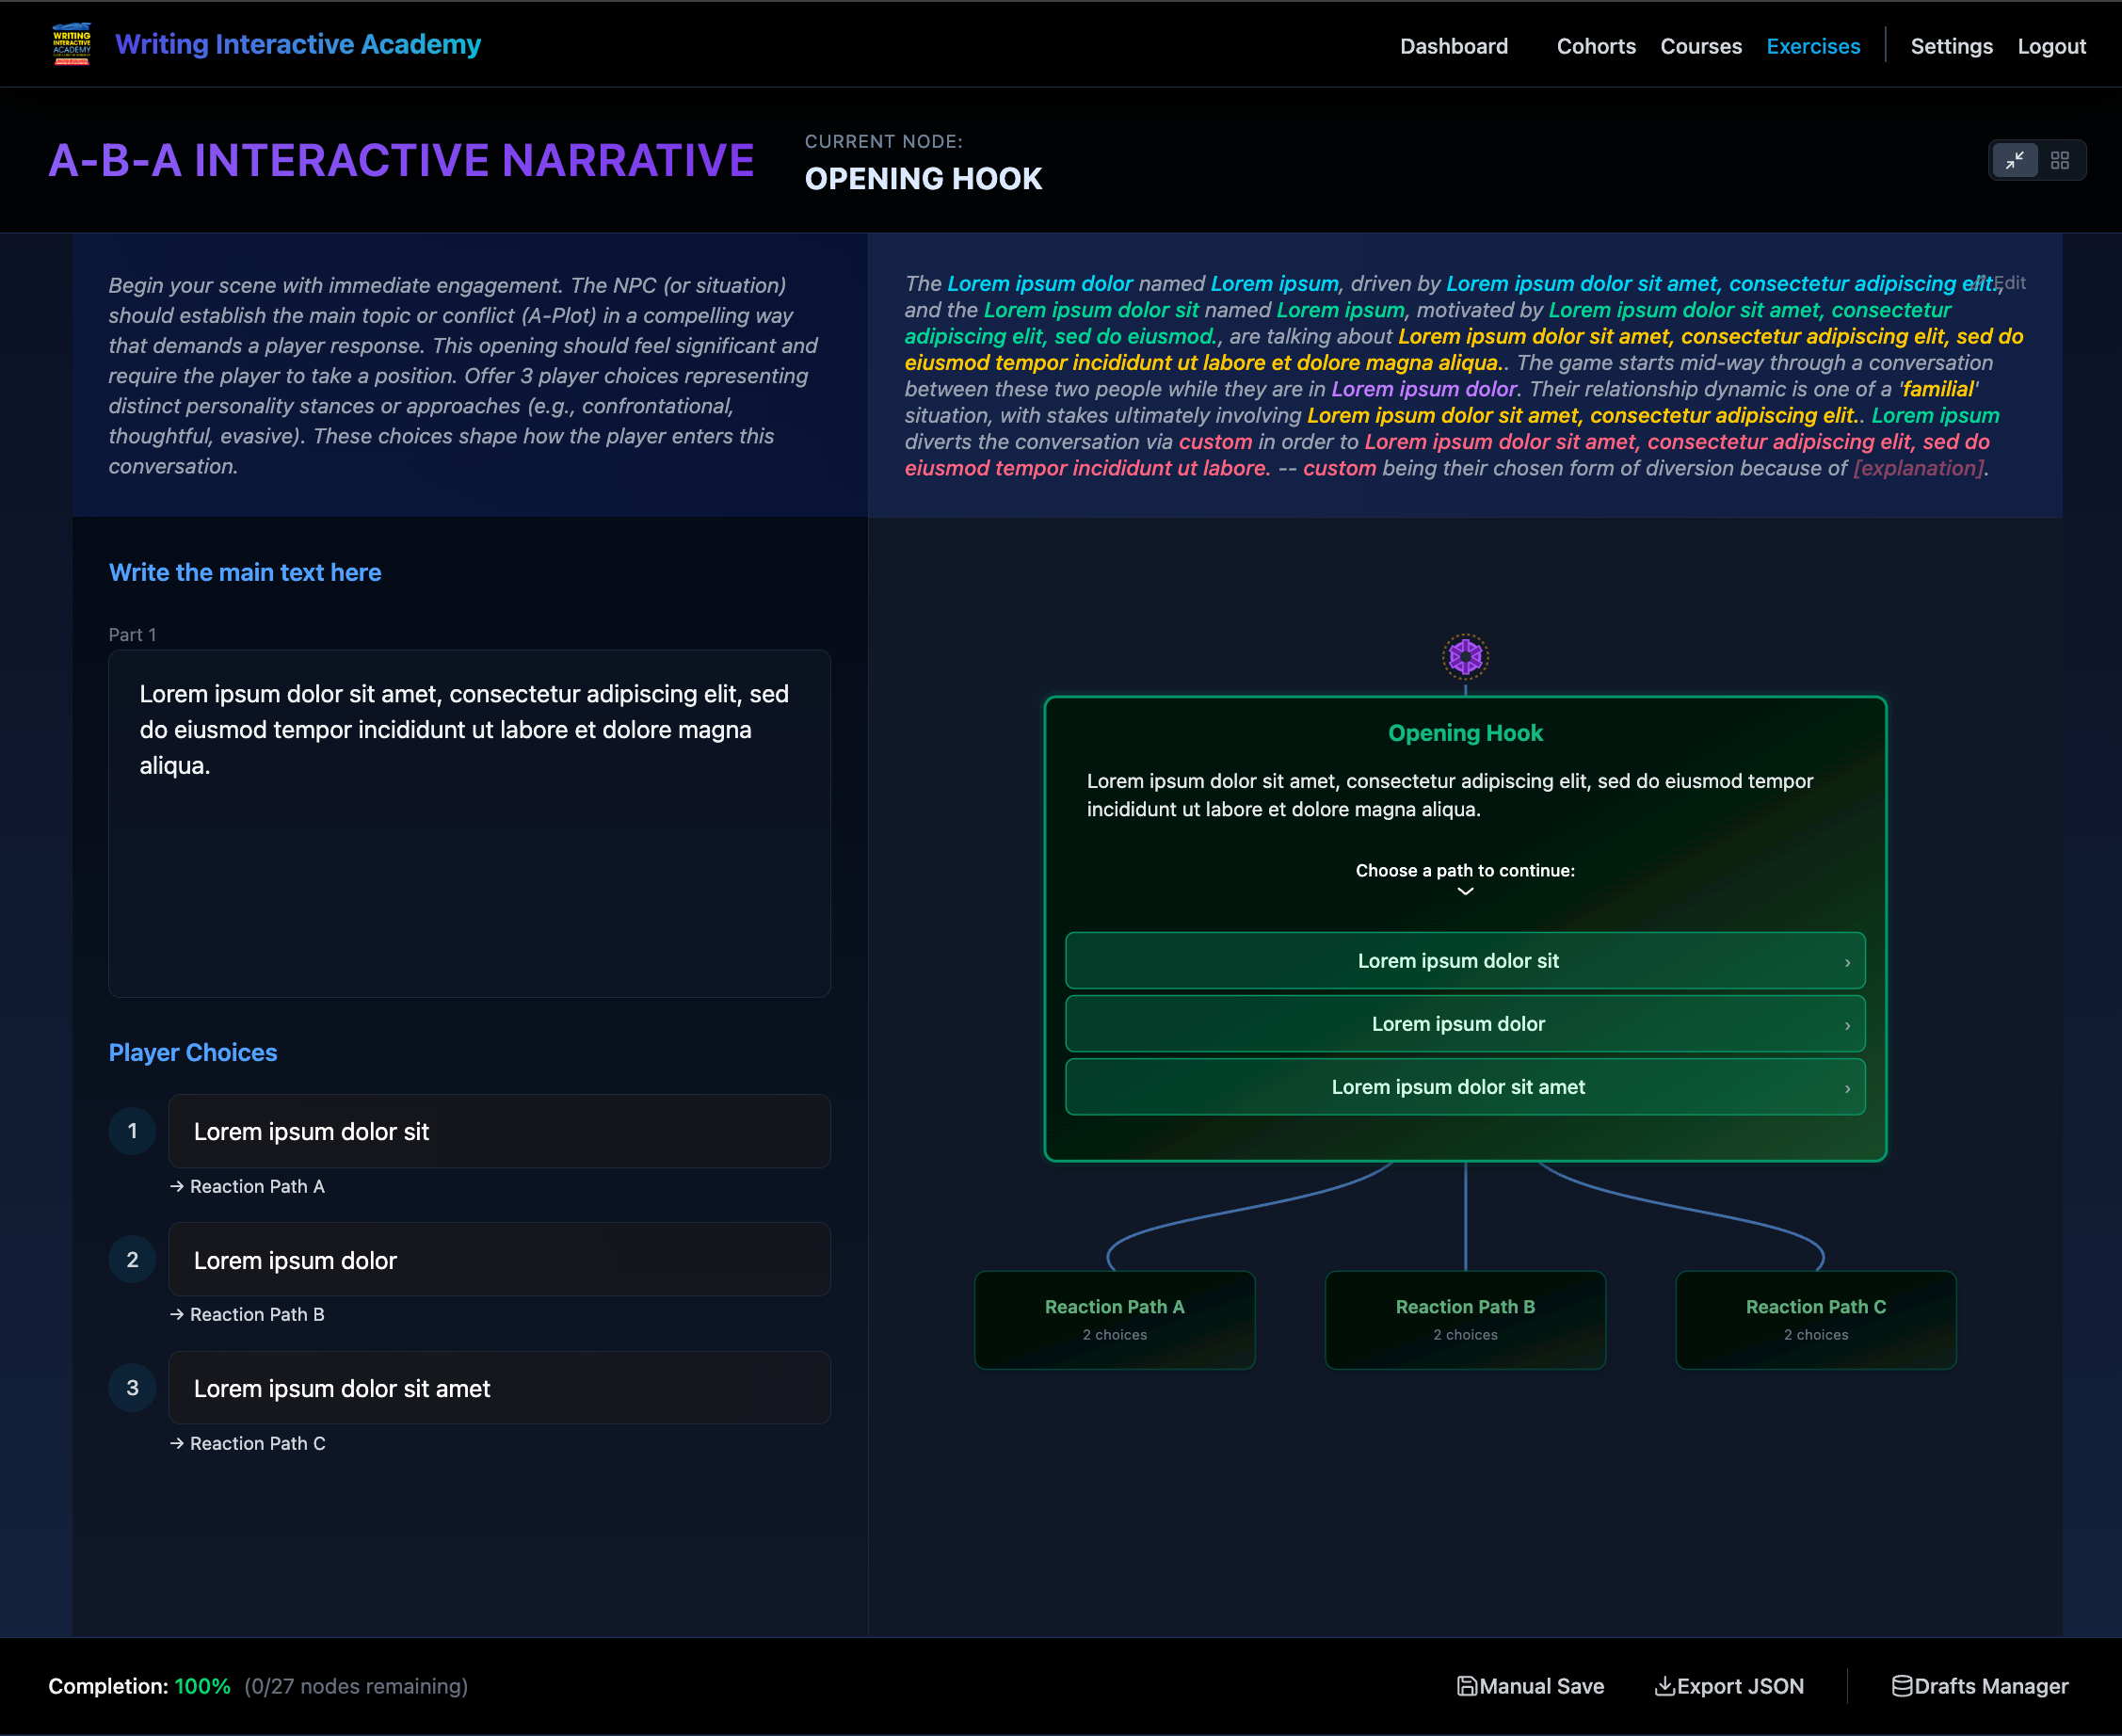Click the Export JSON download icon
The width and height of the screenshot is (2122, 1736).
point(1664,1686)
